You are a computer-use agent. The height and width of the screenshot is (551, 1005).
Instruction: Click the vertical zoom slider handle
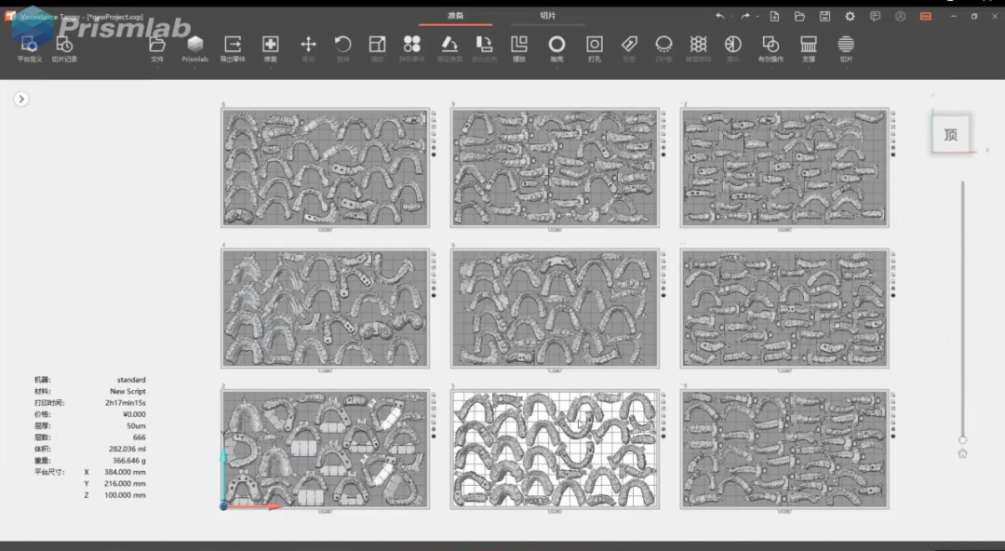pos(962,439)
